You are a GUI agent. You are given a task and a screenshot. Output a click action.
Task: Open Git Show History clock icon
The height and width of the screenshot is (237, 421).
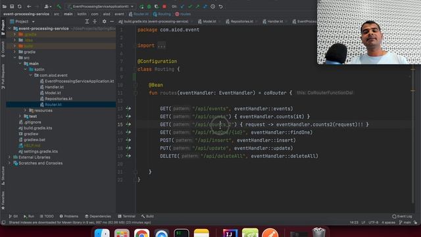[213, 7]
